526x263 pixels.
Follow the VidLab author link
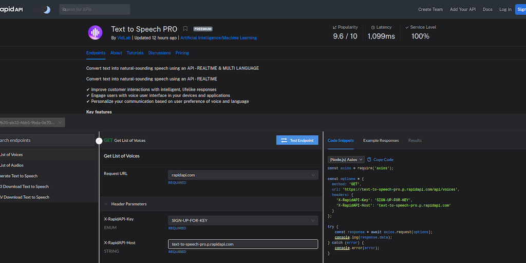tap(124, 38)
